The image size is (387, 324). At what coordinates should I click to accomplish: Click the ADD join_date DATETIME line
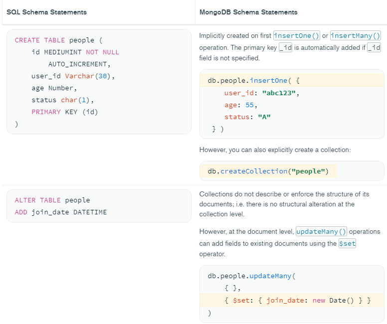[60, 212]
